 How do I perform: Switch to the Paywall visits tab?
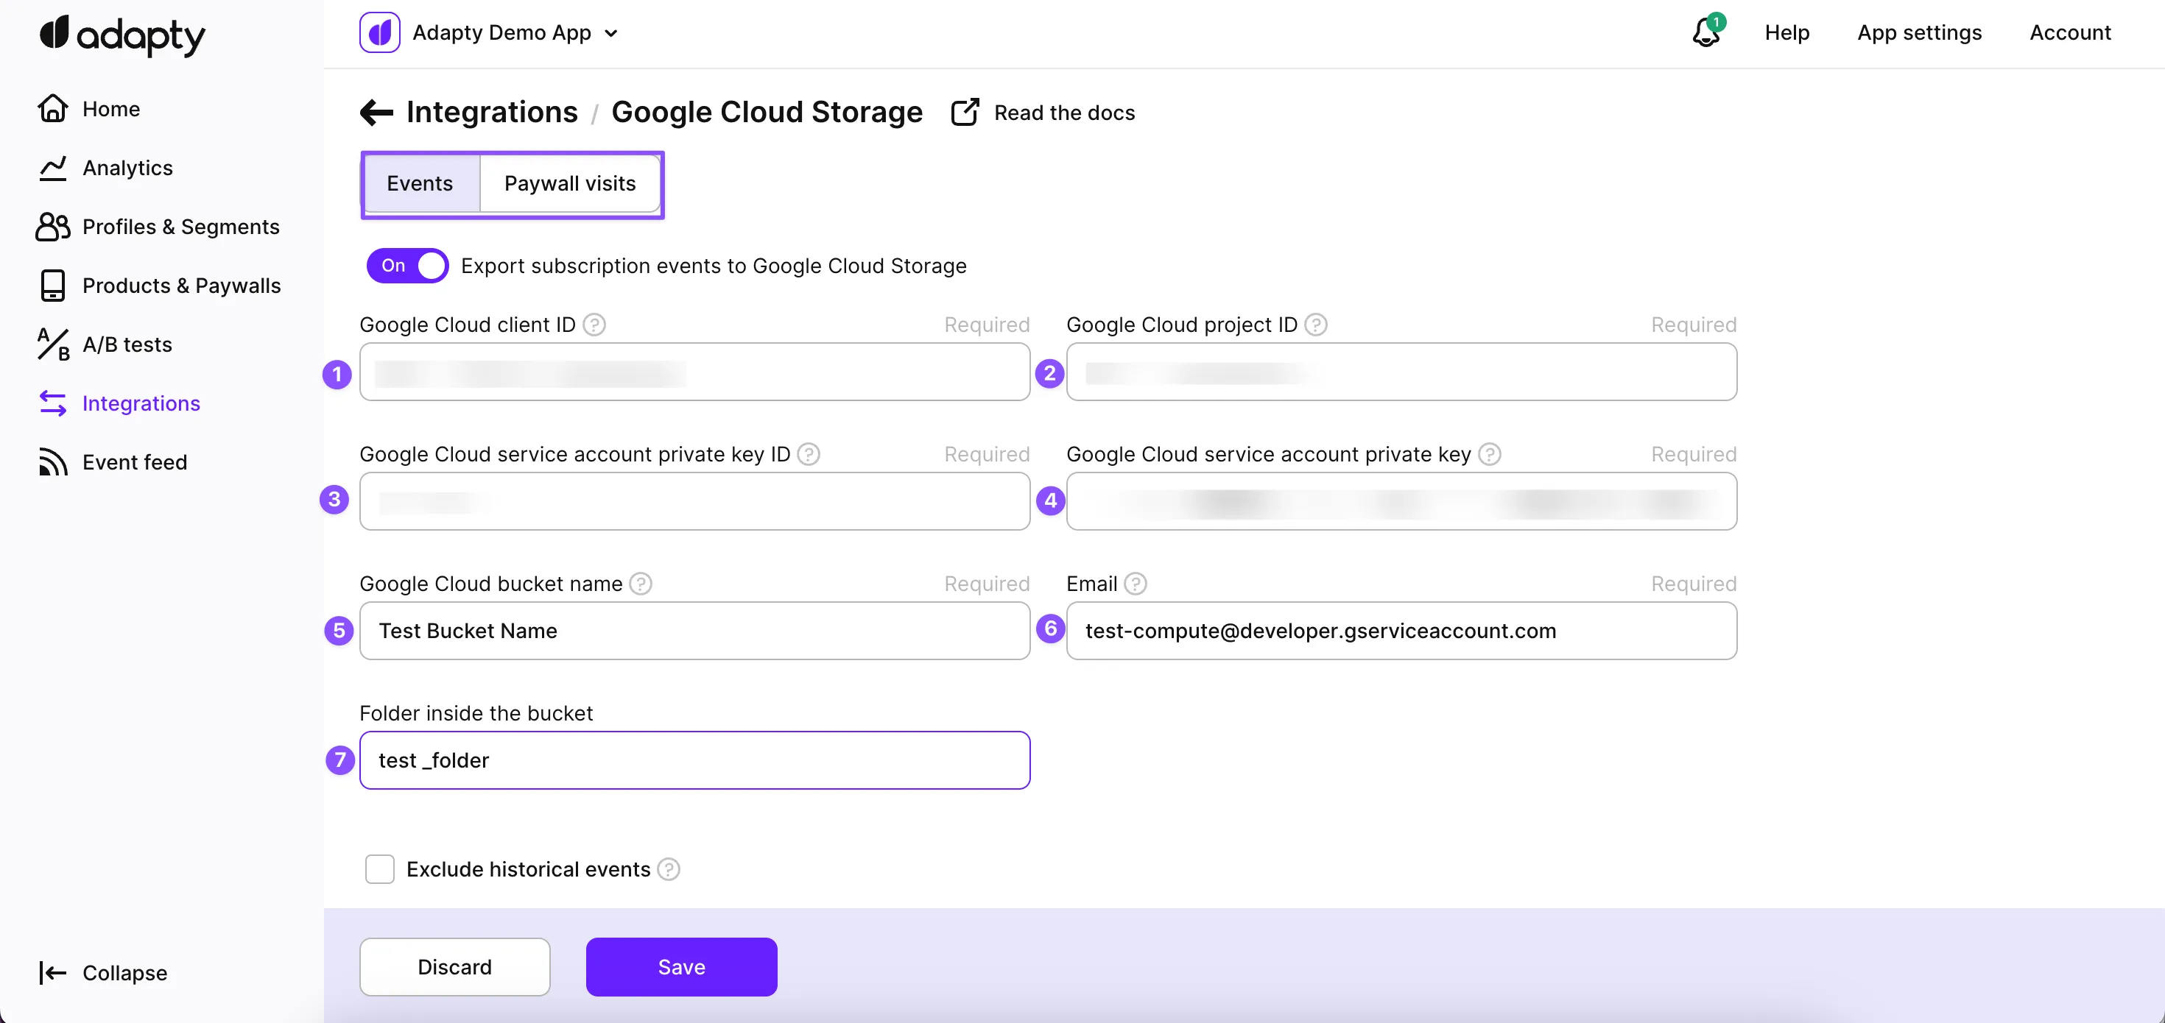pyautogui.click(x=570, y=183)
